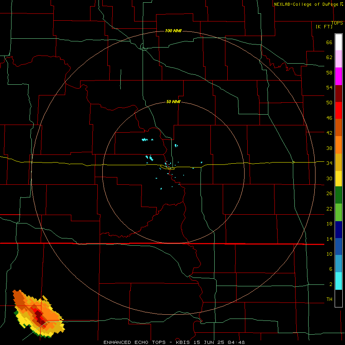Click the medium blue 18 kft legend swatch
The height and width of the screenshot is (345, 345).
338,246
